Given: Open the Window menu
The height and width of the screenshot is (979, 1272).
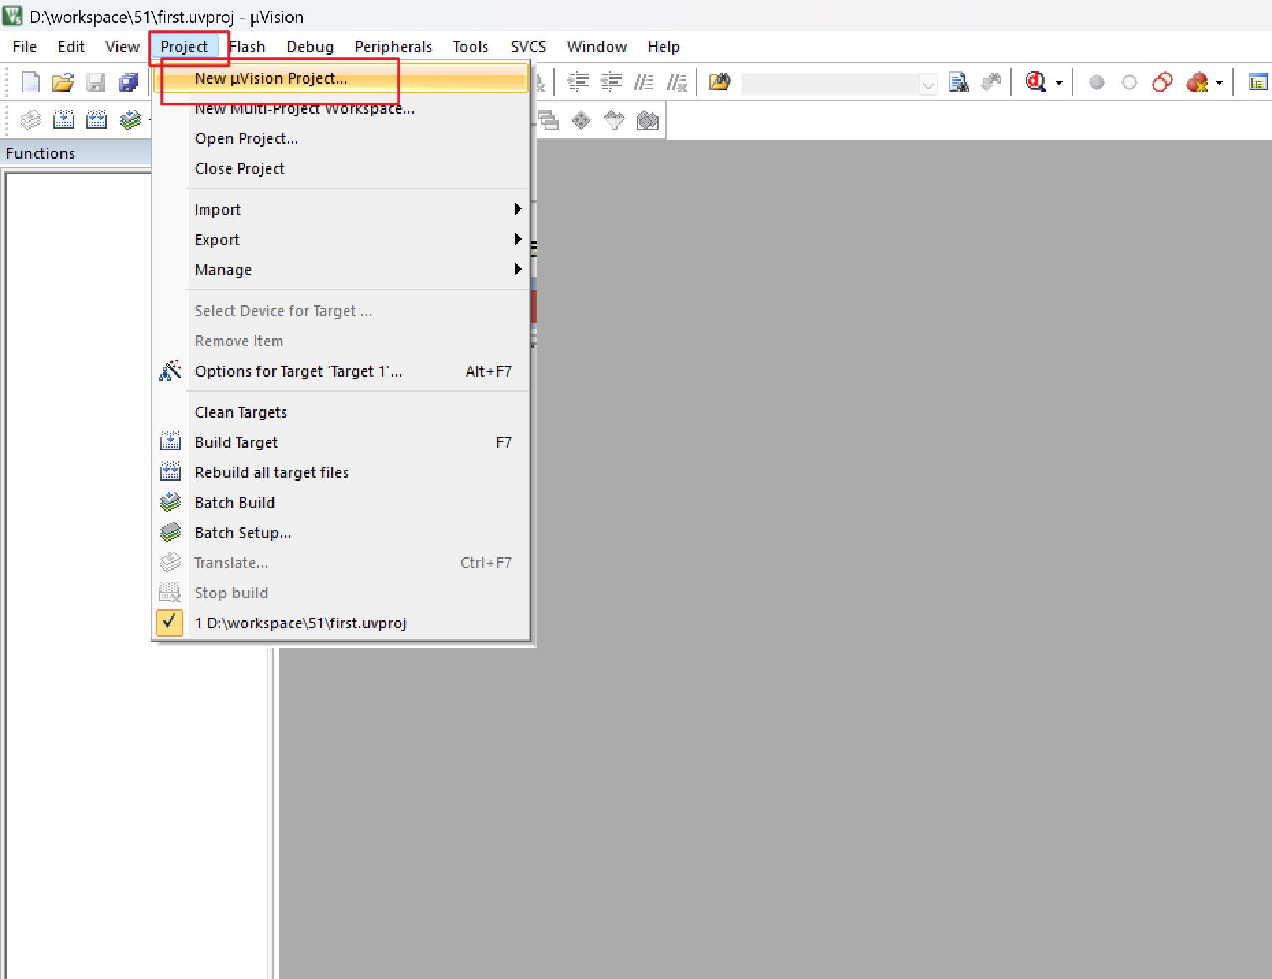Looking at the screenshot, I should [x=597, y=47].
